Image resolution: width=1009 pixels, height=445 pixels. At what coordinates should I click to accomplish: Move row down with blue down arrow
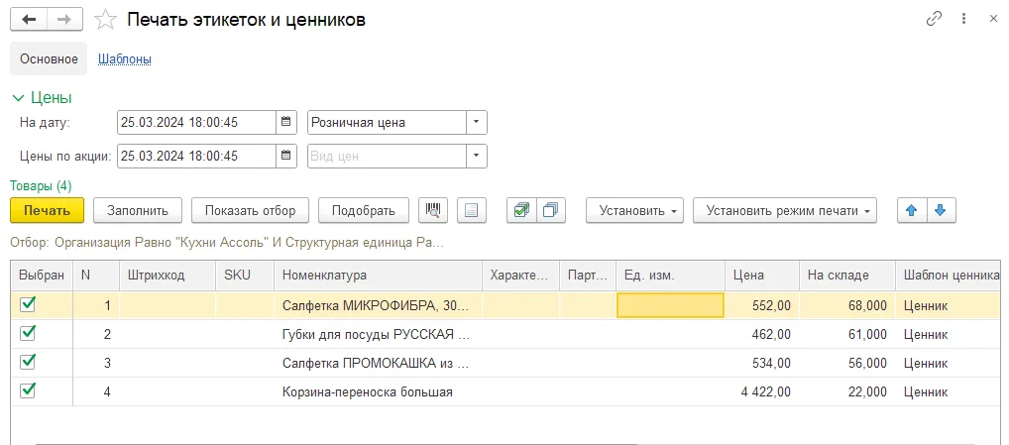(941, 210)
